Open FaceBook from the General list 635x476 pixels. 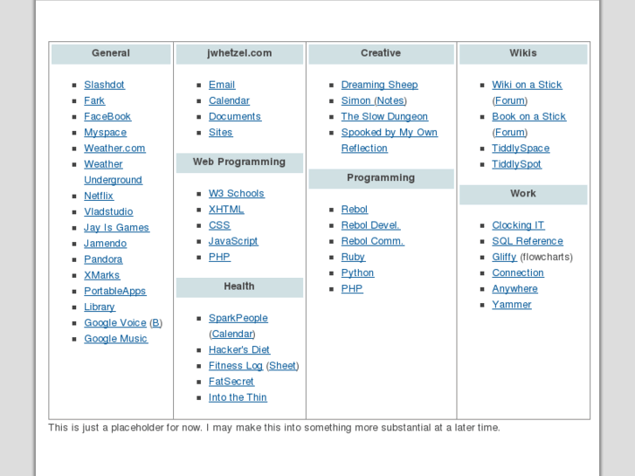coord(107,116)
